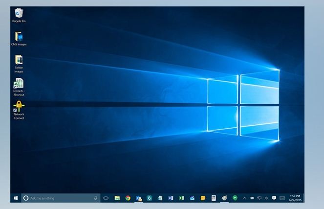The width and height of the screenshot is (324, 209).
Task: Open Task View from the taskbar
Action: point(106,198)
